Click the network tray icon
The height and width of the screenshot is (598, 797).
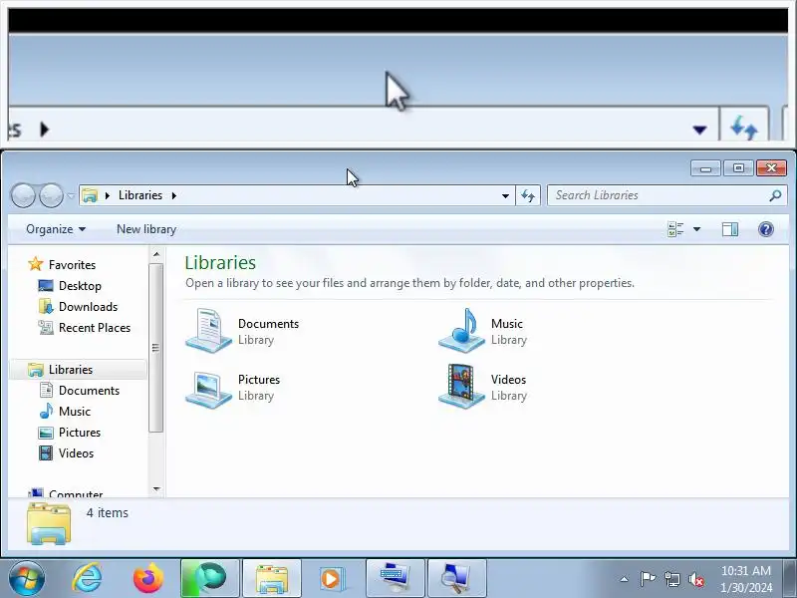(x=671, y=579)
